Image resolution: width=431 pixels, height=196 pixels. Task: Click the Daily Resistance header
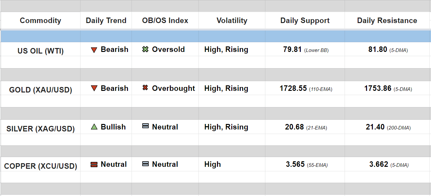pos(387,20)
